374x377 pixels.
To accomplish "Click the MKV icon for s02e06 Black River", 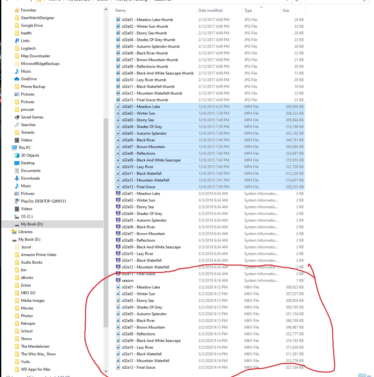I will (118, 321).
